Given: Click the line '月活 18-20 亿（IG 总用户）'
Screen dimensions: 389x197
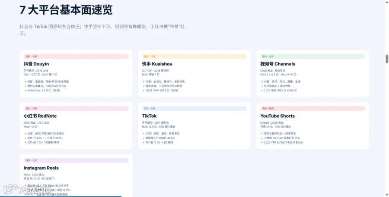Looking at the screenshot, I should (x=39, y=178).
